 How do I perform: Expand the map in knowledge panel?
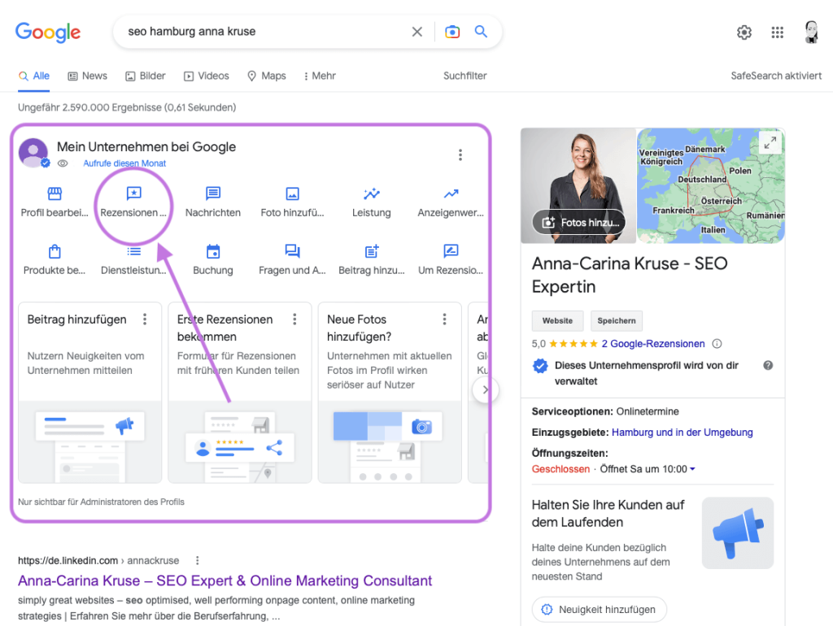[x=770, y=142]
